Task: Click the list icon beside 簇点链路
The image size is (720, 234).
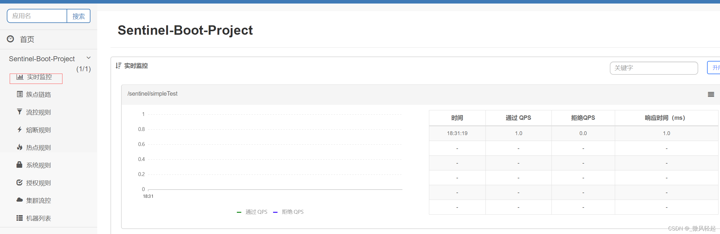Action: [20, 94]
